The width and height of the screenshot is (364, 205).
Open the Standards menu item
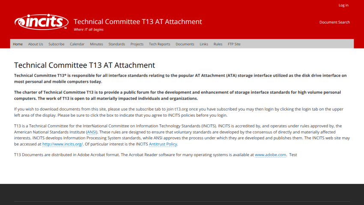117,44
